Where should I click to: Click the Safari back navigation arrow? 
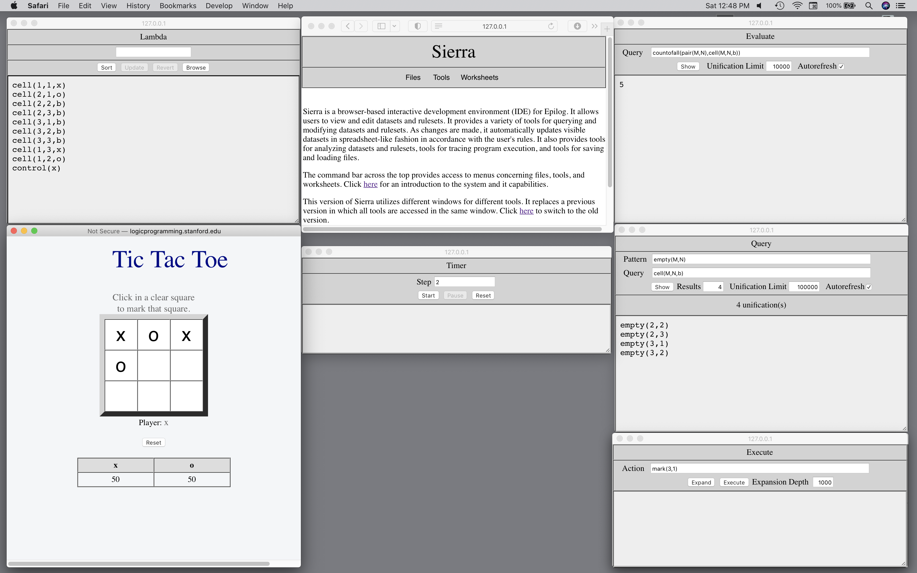(x=347, y=26)
